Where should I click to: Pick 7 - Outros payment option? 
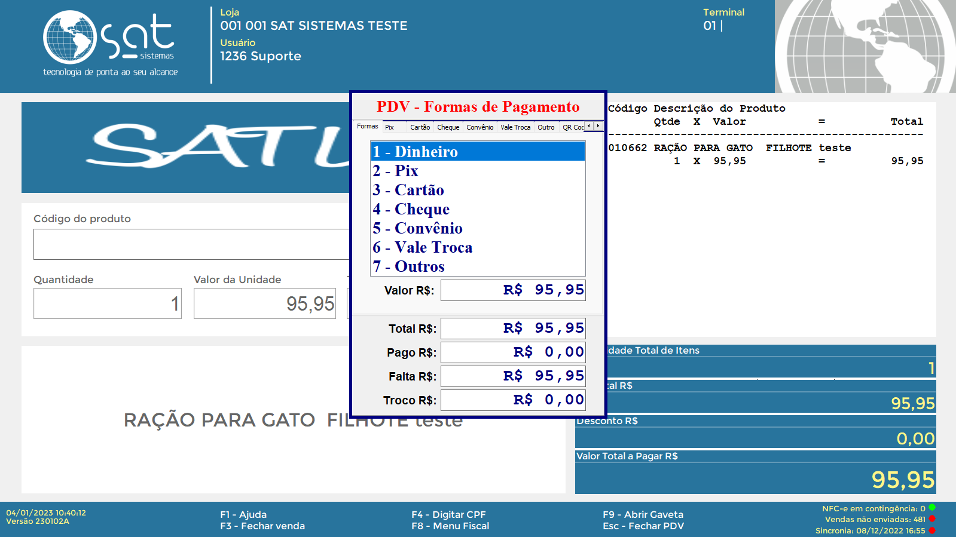477,266
